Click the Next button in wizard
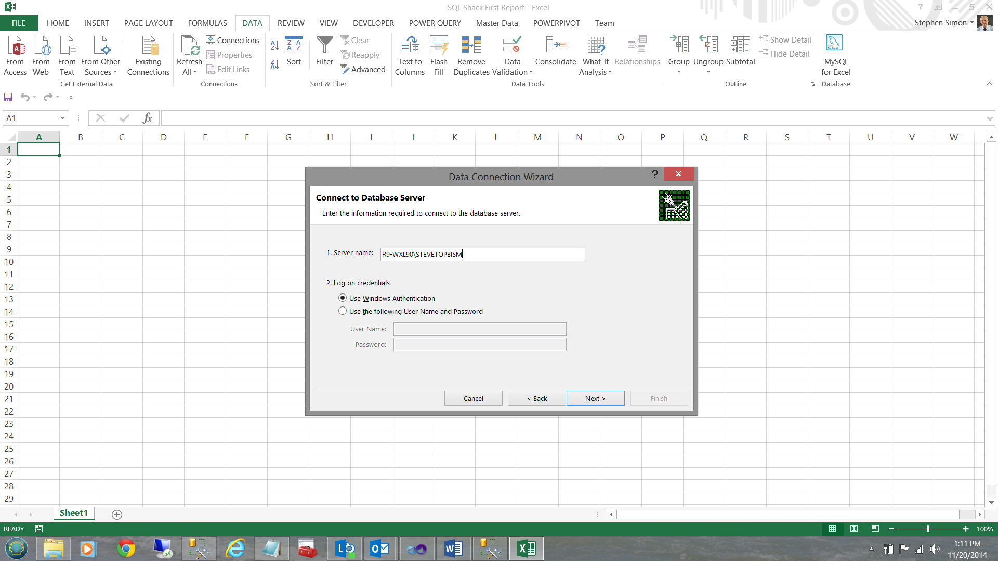998x561 pixels. 595,398
